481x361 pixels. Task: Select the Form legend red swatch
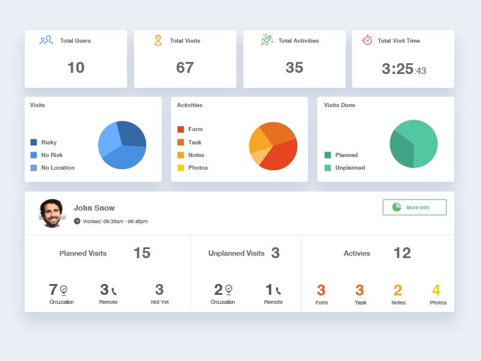pyautogui.click(x=181, y=129)
